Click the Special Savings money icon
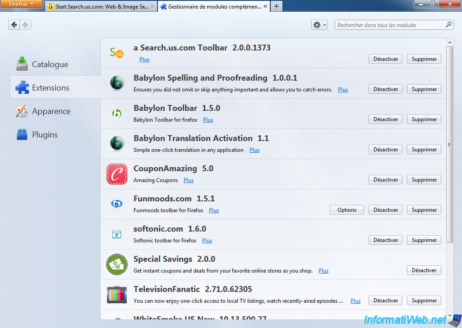 (117, 264)
